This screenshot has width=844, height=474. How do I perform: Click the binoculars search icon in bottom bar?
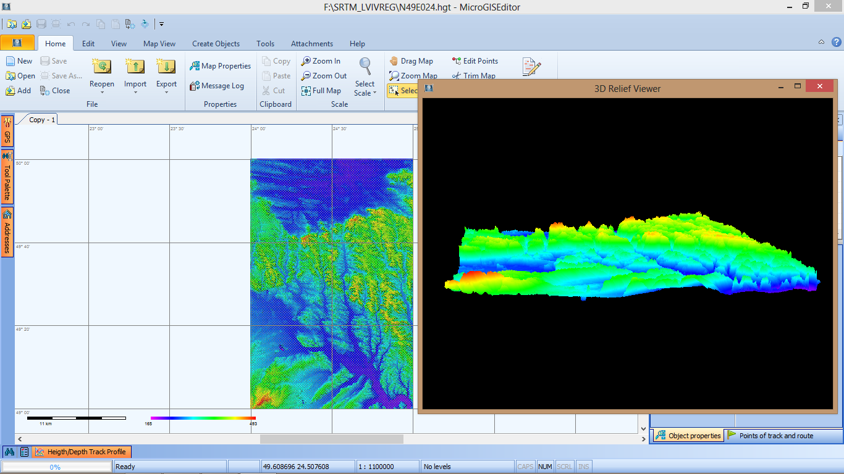[x=10, y=452]
